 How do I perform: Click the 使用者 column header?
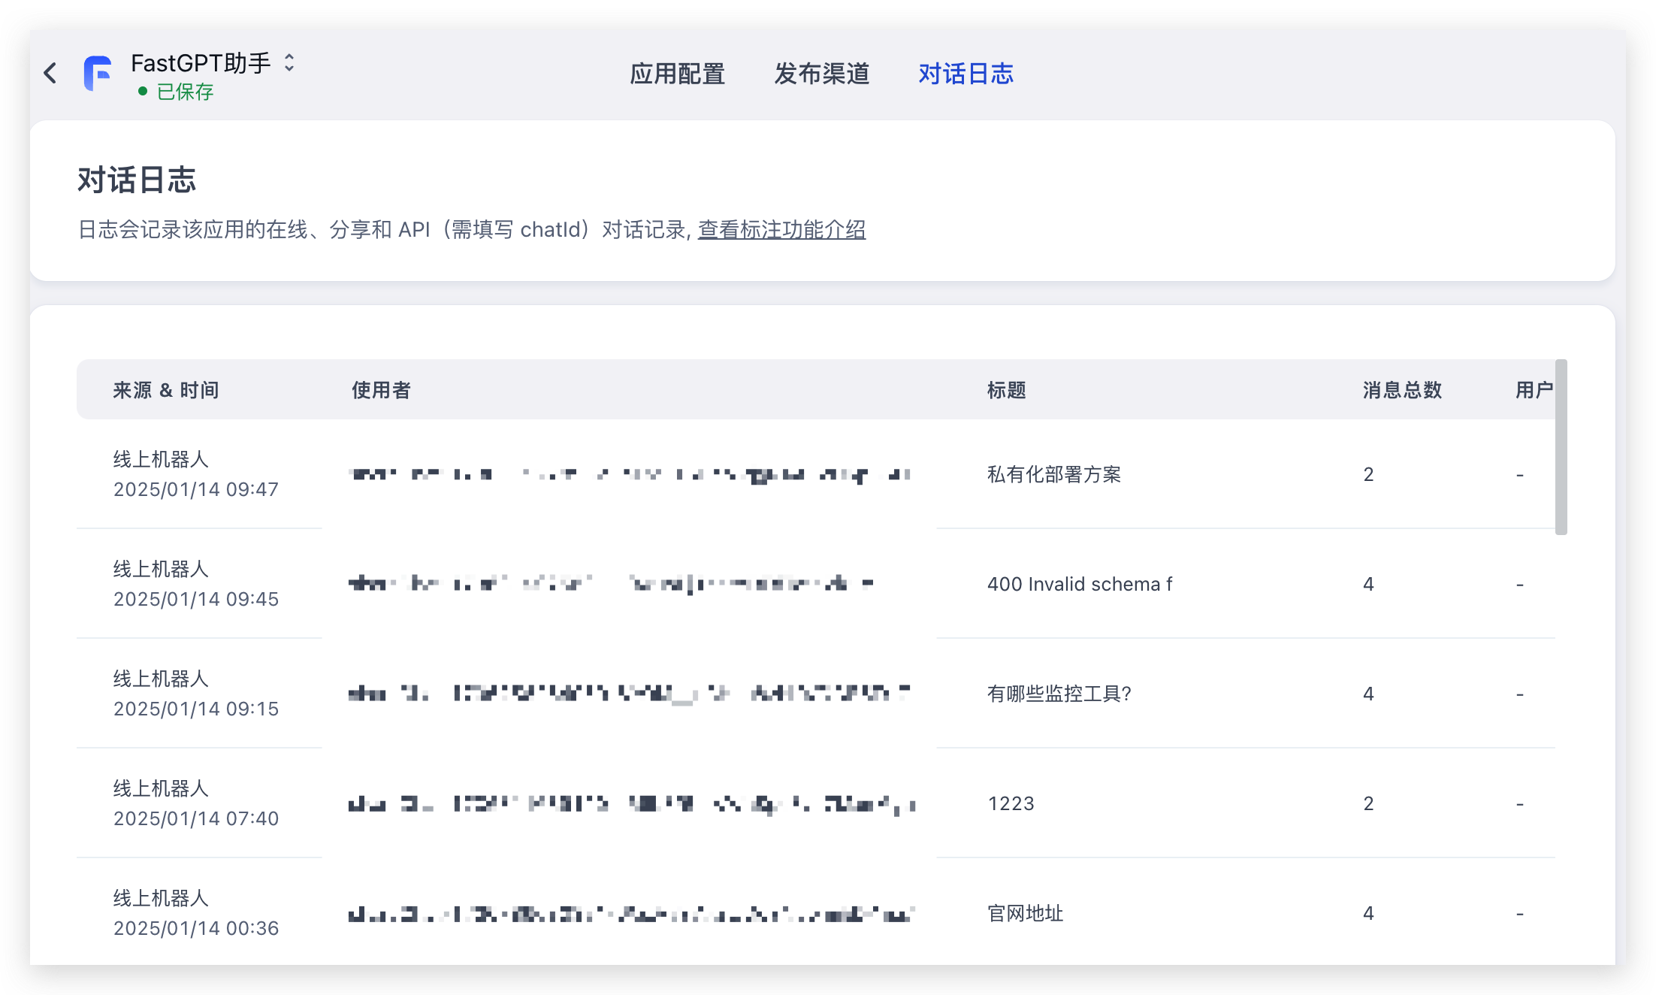[x=381, y=390]
